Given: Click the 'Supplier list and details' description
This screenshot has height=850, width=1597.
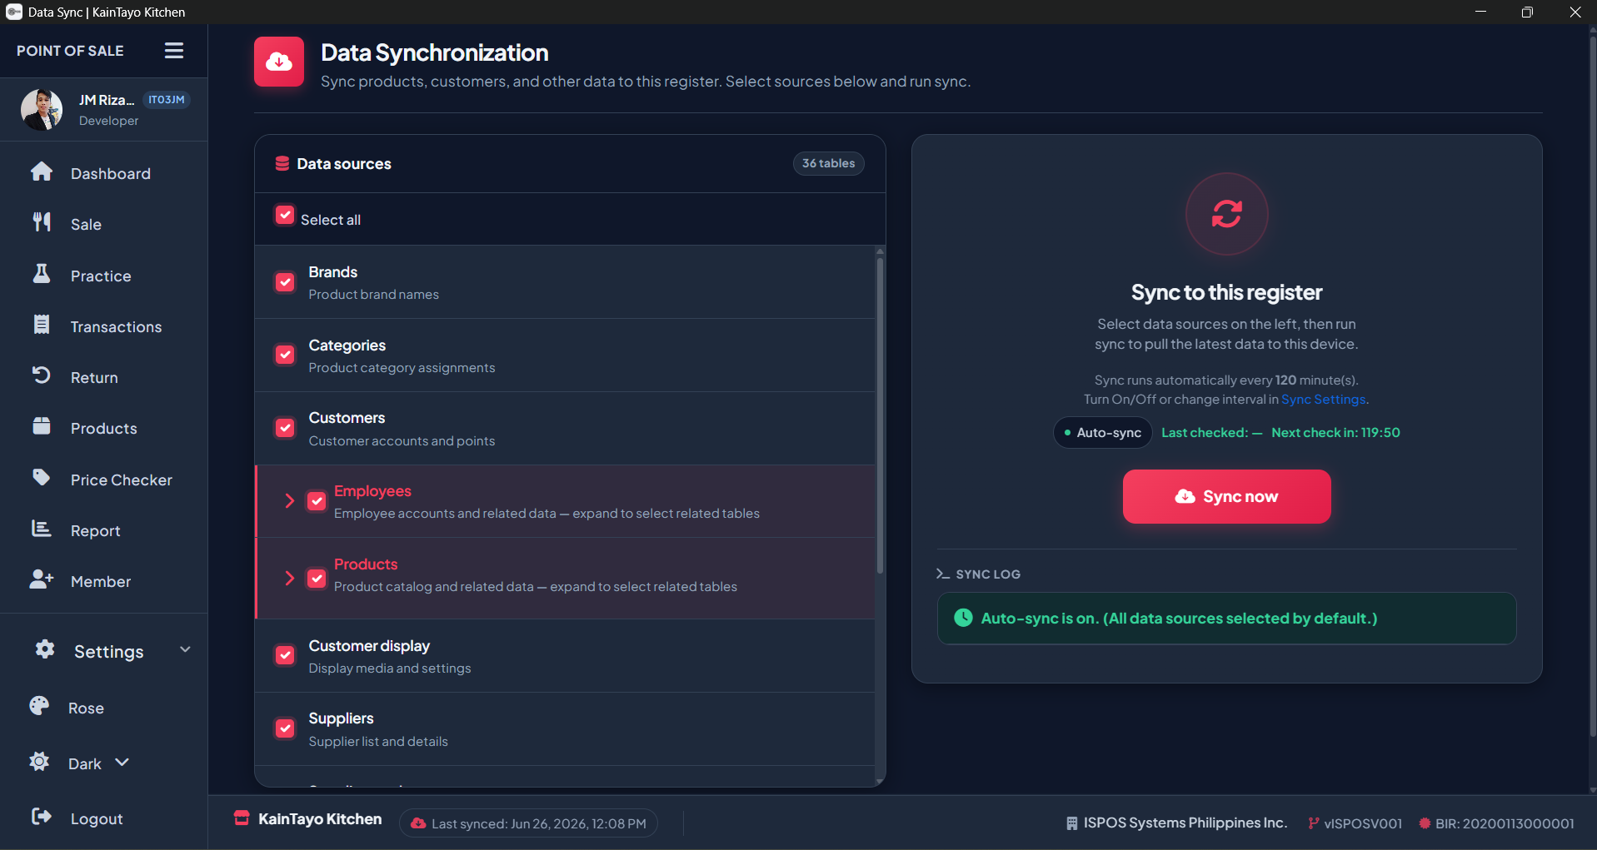Looking at the screenshot, I should click(x=378, y=742).
